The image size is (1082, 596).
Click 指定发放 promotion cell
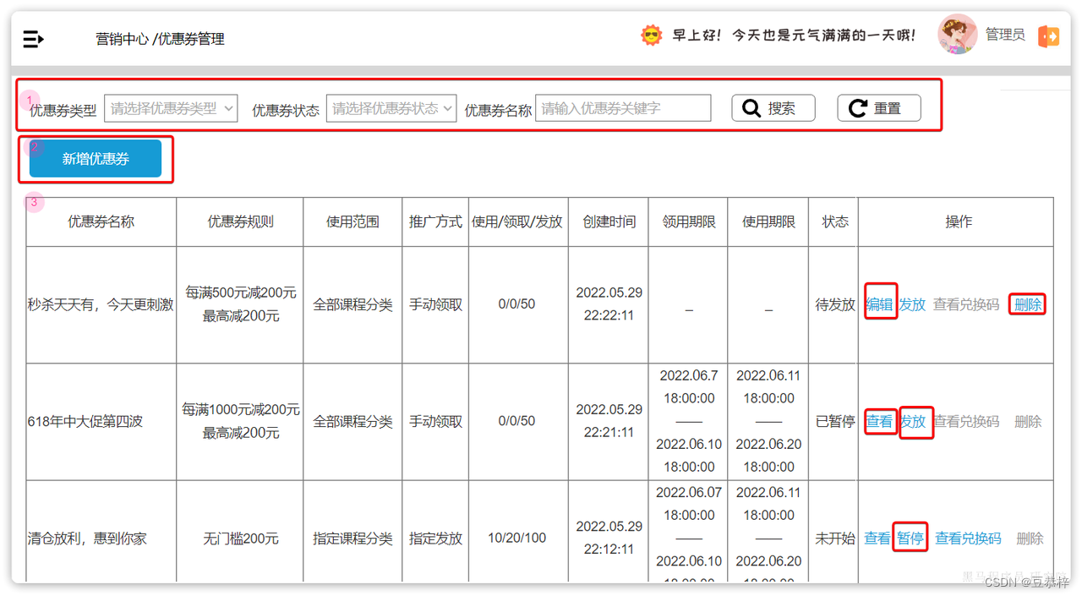click(436, 538)
